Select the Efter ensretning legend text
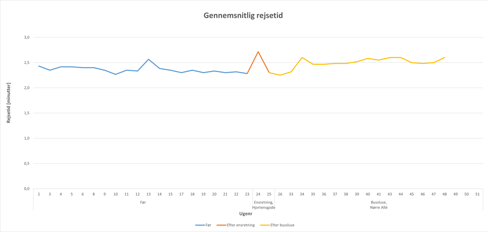 click(x=241, y=225)
